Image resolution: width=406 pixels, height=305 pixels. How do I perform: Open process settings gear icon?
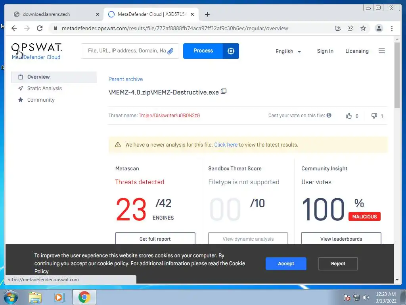(x=231, y=51)
